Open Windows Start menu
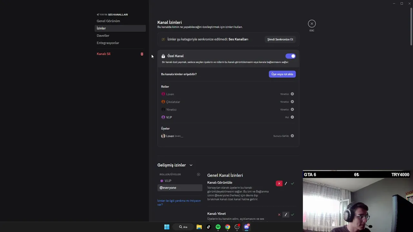This screenshot has width=413, height=232. pyautogui.click(x=167, y=227)
